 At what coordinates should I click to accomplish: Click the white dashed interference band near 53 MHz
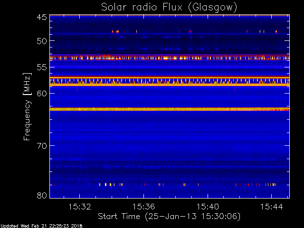pyautogui.click(x=170, y=58)
